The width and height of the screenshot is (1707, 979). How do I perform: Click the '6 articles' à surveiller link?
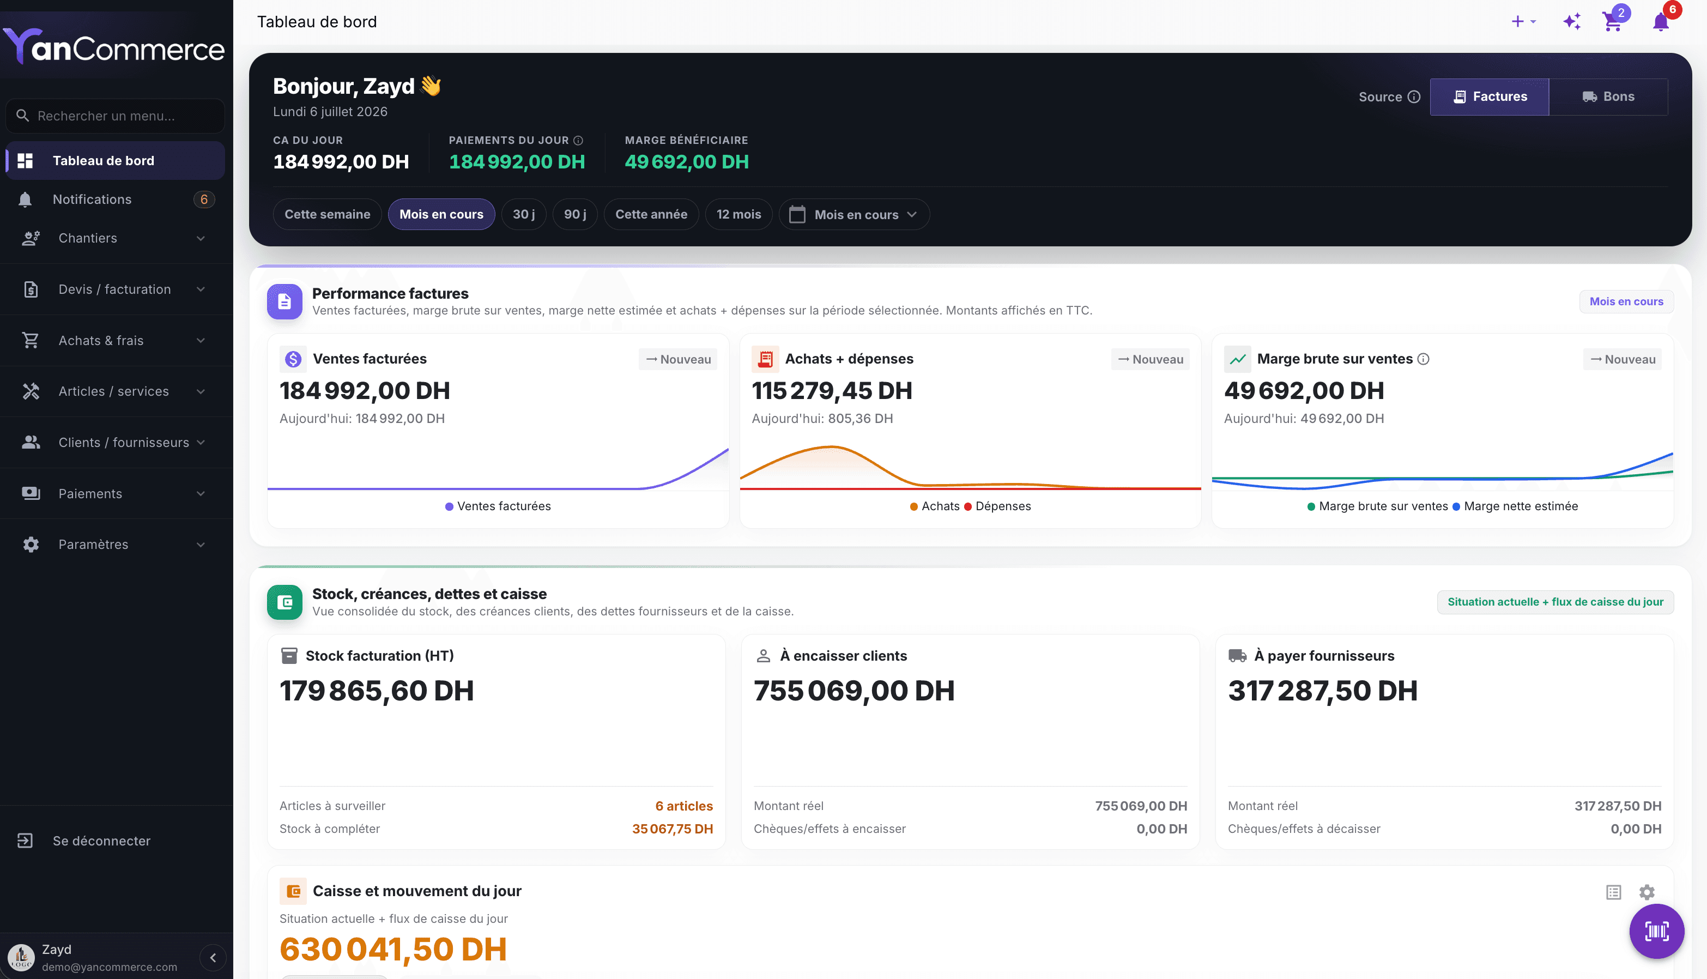[684, 806]
